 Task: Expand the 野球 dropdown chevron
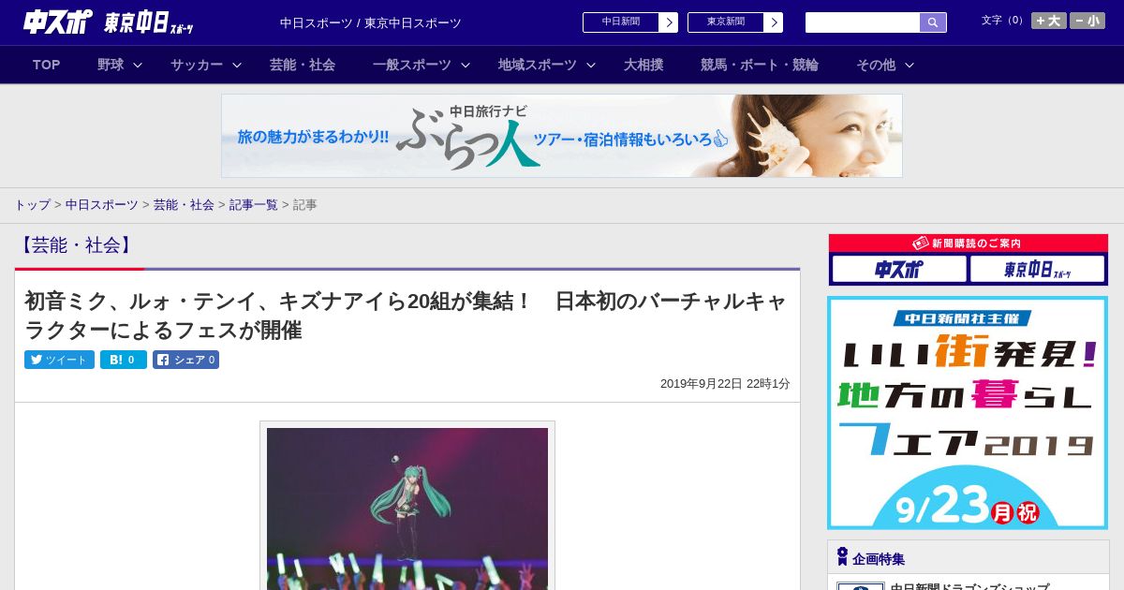138,65
